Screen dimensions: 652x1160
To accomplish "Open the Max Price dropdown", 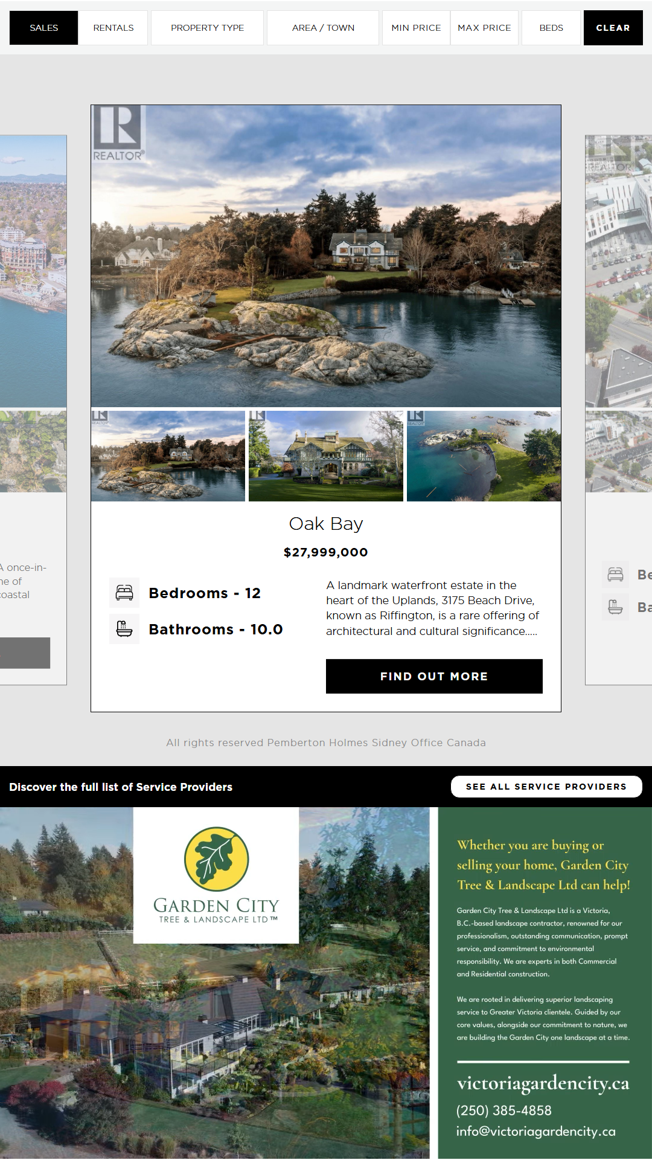I will point(484,28).
